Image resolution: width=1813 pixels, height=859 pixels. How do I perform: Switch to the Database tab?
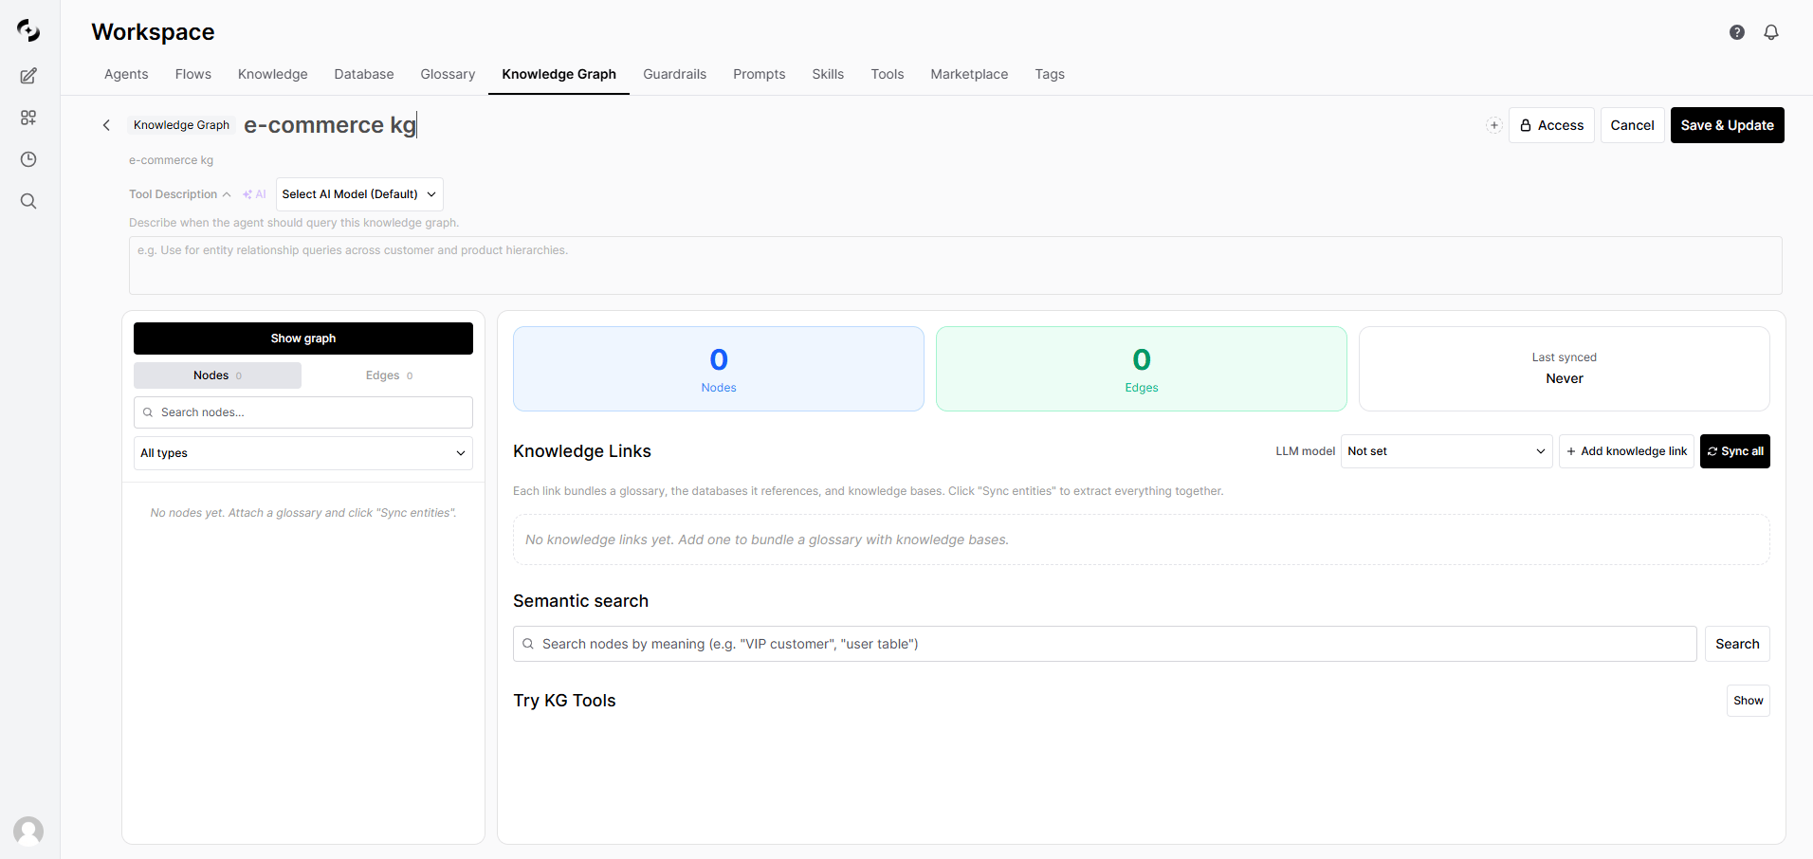pyautogui.click(x=364, y=74)
